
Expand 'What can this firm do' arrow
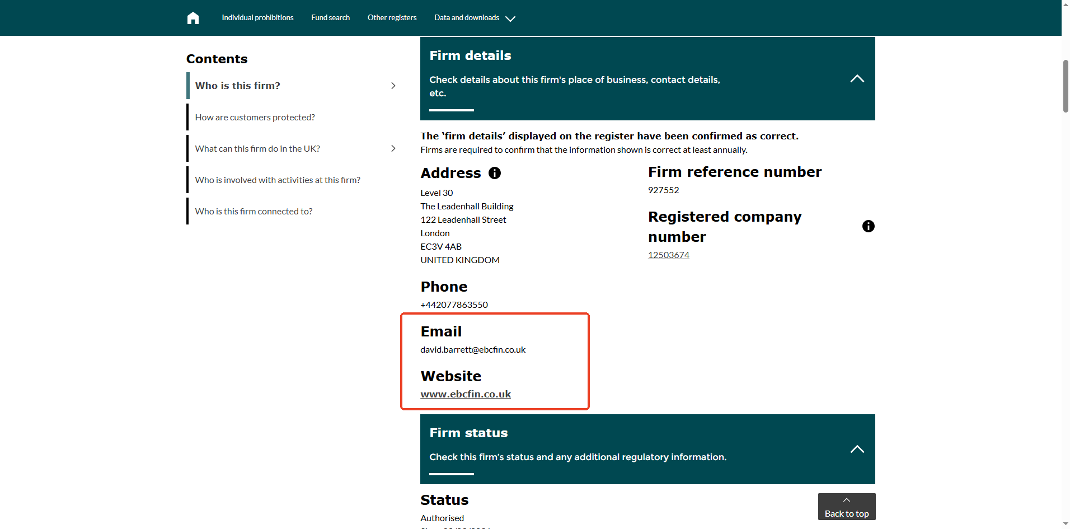click(x=393, y=148)
